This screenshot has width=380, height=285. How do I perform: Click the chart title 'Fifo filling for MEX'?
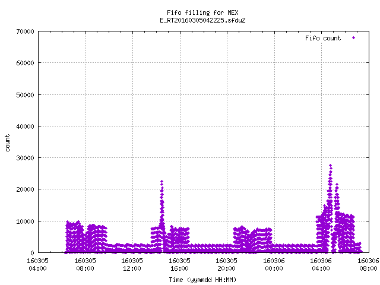pyautogui.click(x=202, y=12)
